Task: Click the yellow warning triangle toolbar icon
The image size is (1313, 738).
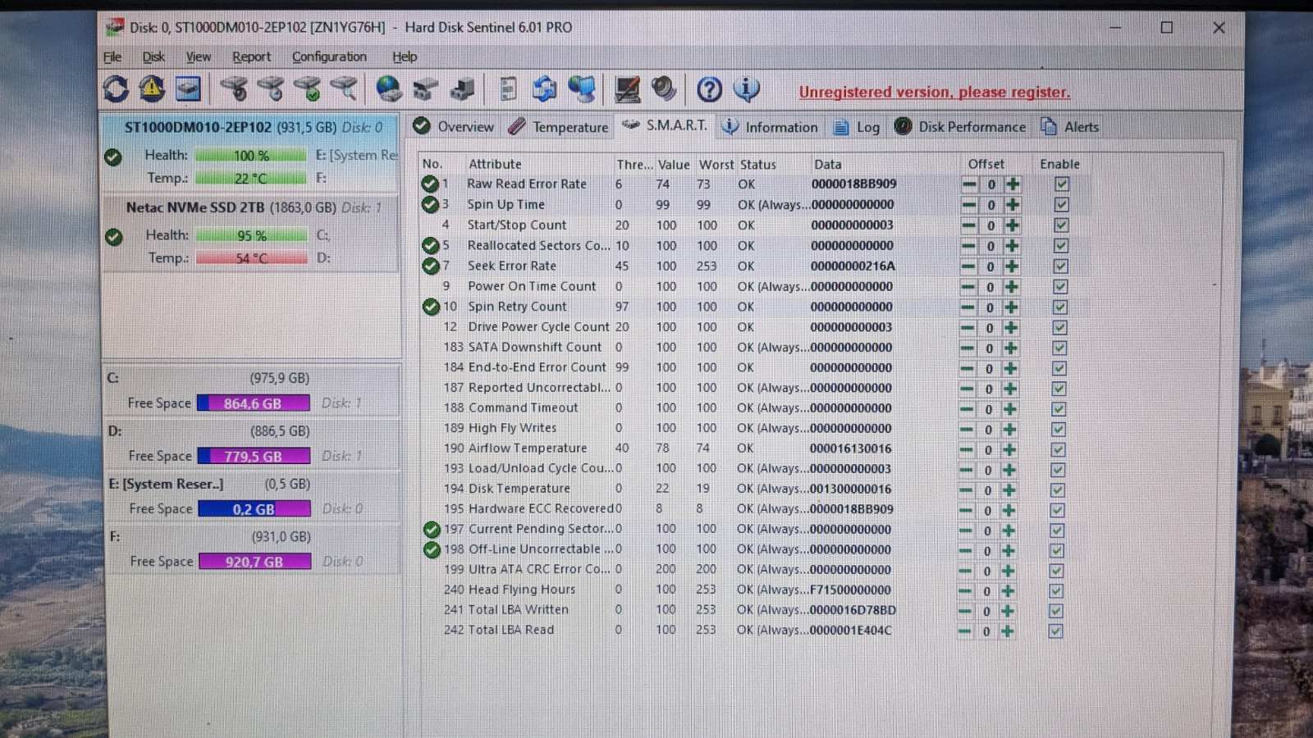Action: (x=152, y=89)
